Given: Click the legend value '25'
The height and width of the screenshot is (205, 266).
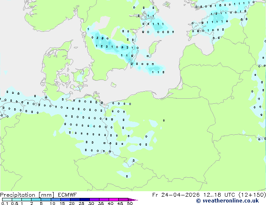Looking at the screenshot, I should pos(81,203).
